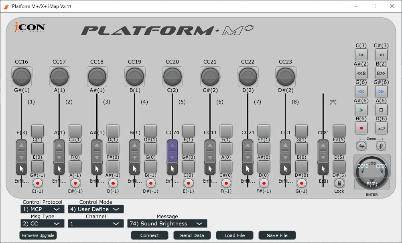The height and width of the screenshot is (243, 402).
Task: Select the CC19 rotary knob
Action: (x=134, y=76)
